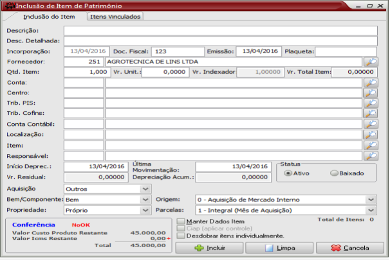The height and width of the screenshot is (260, 390).
Task: Click the Centro code field
Action: click(84, 93)
